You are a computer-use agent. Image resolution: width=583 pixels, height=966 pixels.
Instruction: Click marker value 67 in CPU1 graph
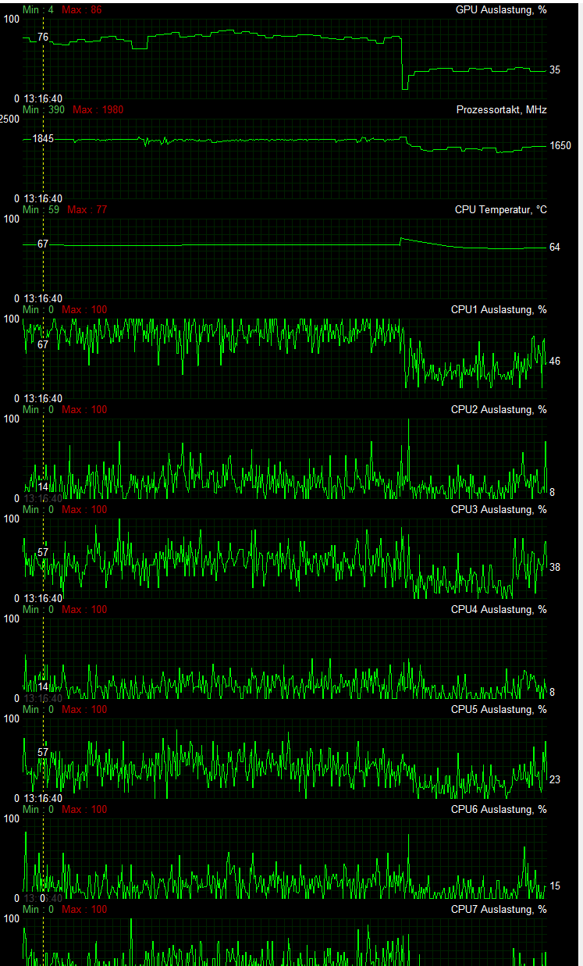point(43,344)
